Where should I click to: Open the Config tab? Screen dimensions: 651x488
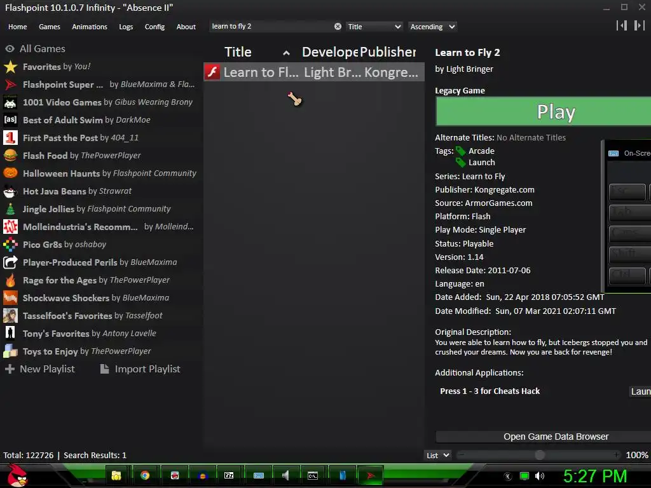(x=154, y=27)
